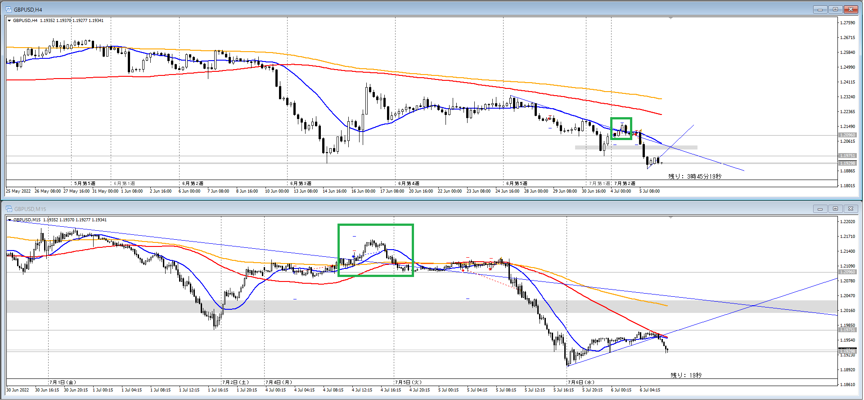
Task: Click the '10 Jun 00:00' date on H4 axis
Action: pos(277,191)
